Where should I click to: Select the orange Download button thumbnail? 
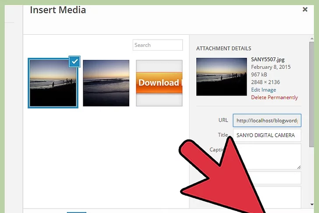(x=159, y=83)
